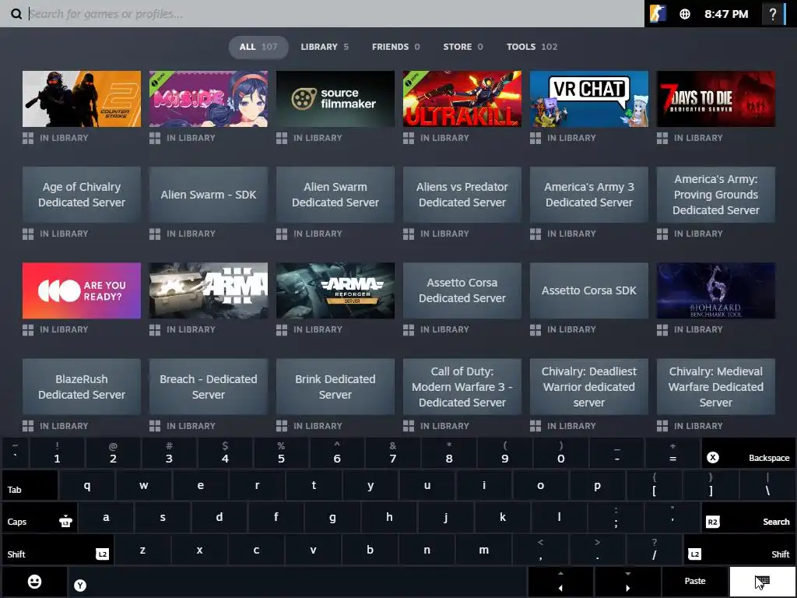Screen dimensions: 797x598
Task: Switch to the LIBRARY 5 tab
Action: pyautogui.click(x=325, y=47)
